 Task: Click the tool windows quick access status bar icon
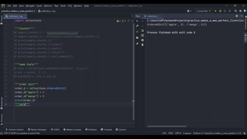pos(2,133)
